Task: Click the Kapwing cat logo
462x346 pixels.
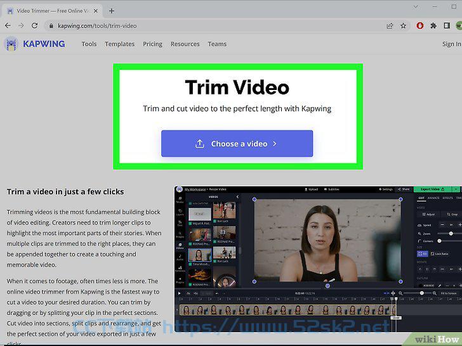Action: (11, 44)
